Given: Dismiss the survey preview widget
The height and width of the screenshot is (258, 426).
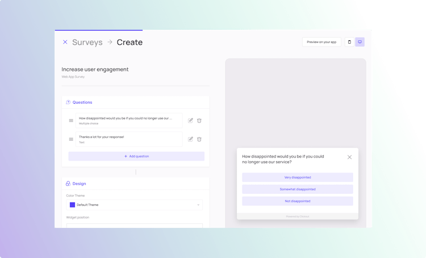Looking at the screenshot, I should (349, 157).
